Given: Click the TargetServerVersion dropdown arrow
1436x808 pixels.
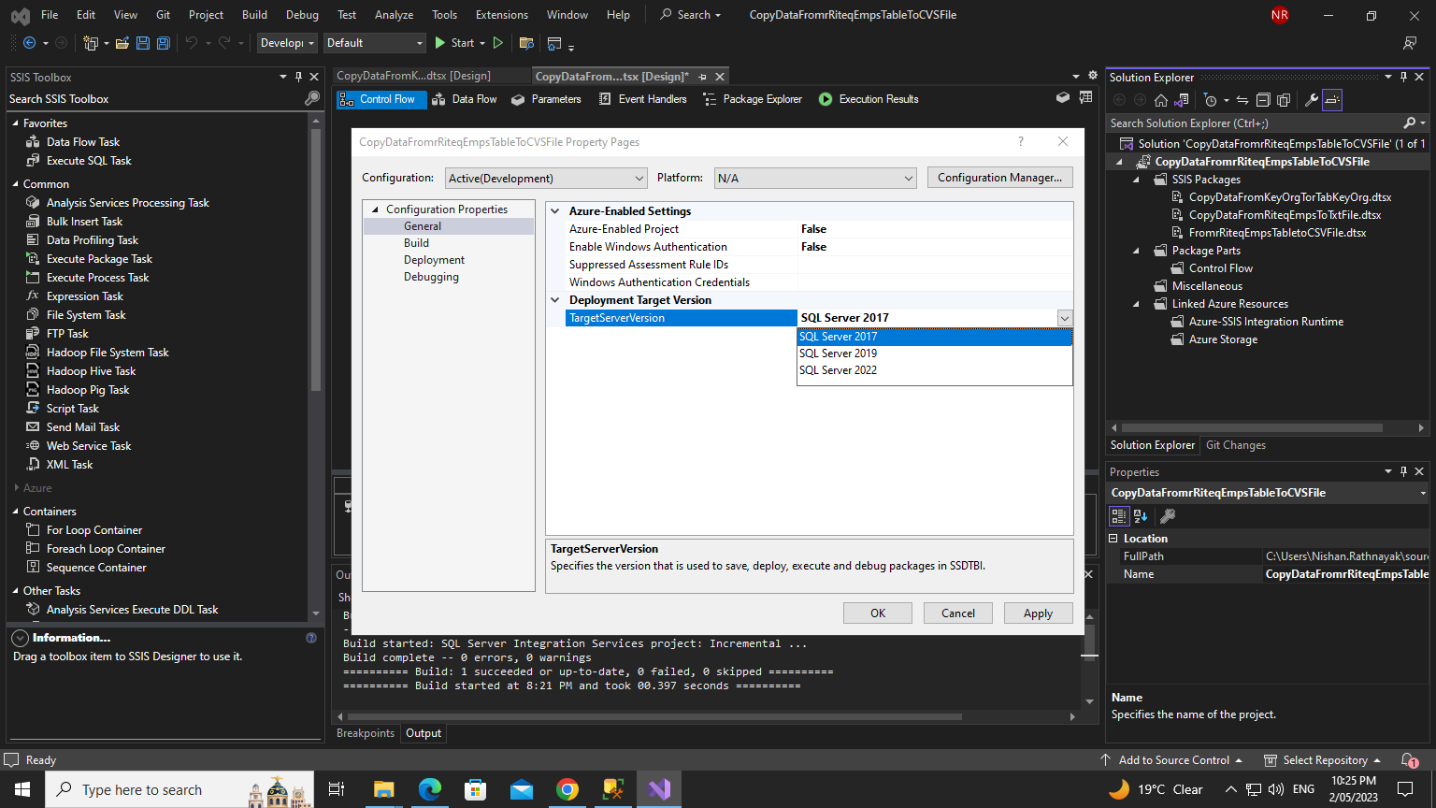Looking at the screenshot, I should coord(1065,318).
